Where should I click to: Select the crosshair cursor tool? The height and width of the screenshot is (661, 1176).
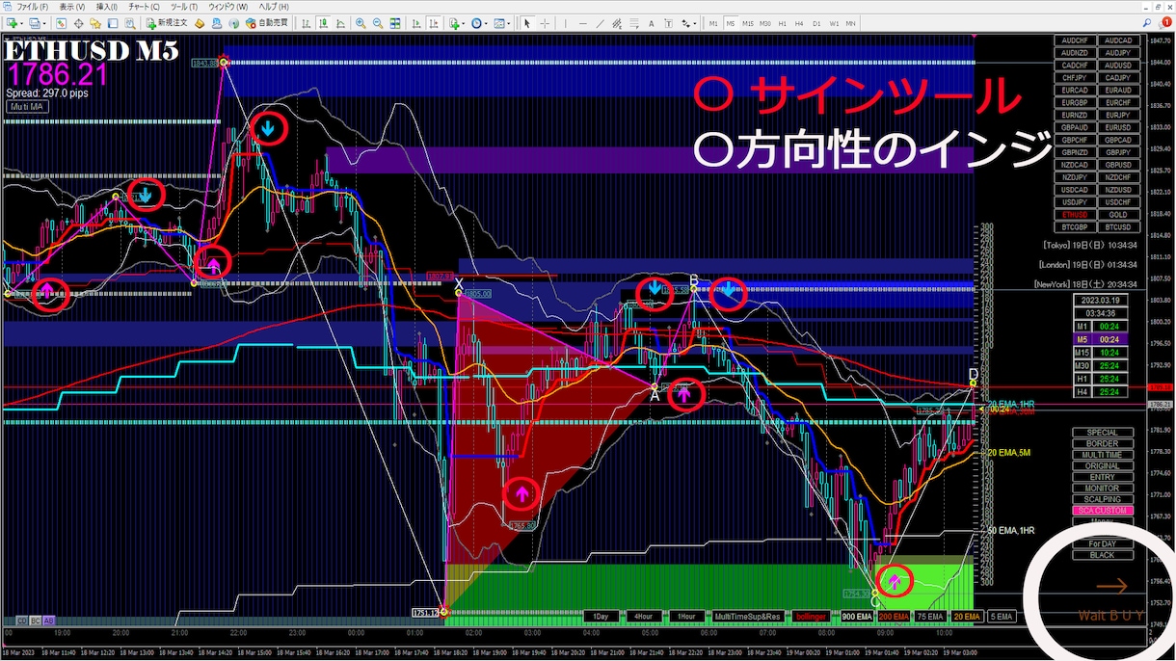pyautogui.click(x=546, y=22)
